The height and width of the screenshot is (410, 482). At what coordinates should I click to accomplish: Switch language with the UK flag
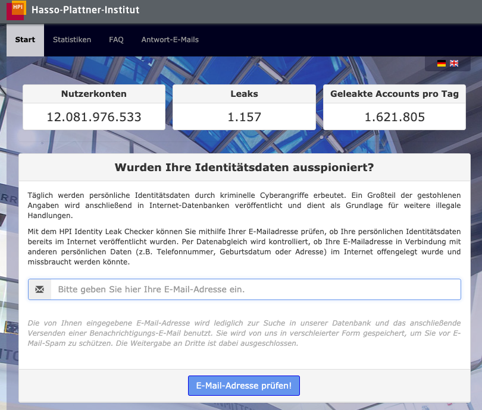tap(454, 64)
